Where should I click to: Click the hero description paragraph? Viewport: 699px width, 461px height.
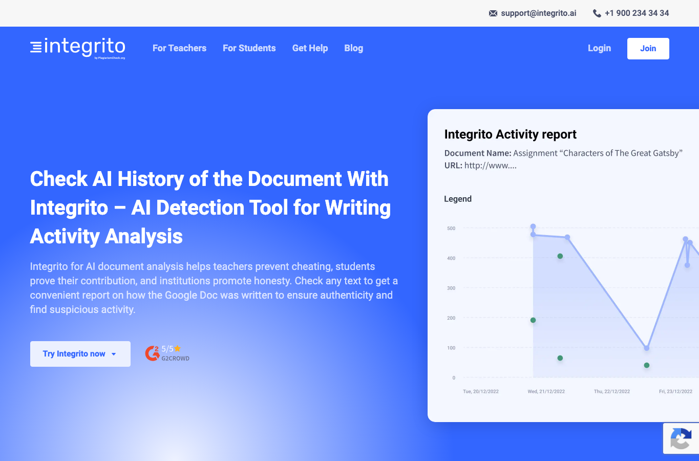tap(214, 288)
